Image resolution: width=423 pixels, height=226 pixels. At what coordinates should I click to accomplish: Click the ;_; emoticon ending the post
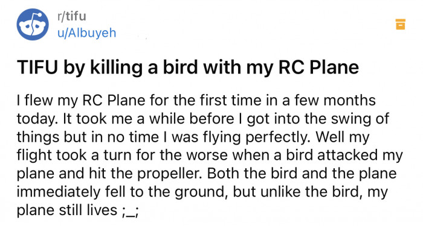131,211
